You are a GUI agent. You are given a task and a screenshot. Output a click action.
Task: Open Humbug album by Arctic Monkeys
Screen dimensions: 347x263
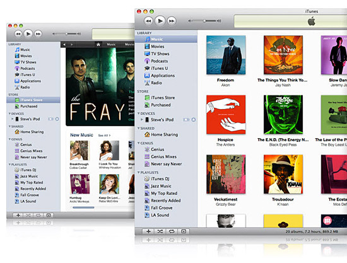79,184
